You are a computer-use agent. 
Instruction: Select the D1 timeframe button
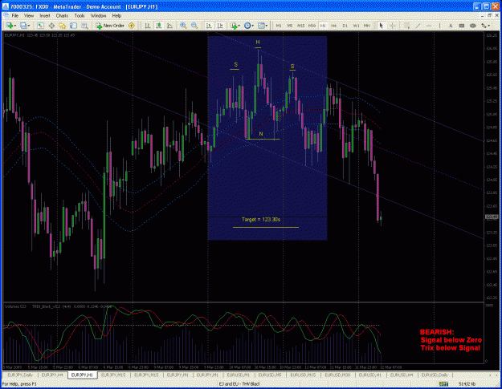345,26
